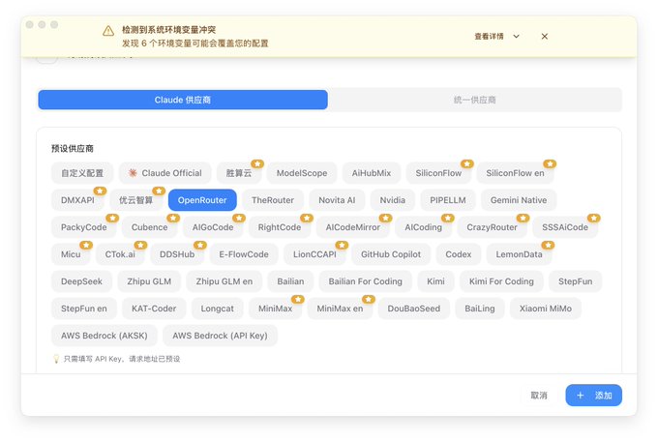Select the OpenRouter provider chip

click(202, 200)
